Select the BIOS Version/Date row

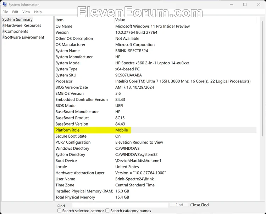click(155, 87)
